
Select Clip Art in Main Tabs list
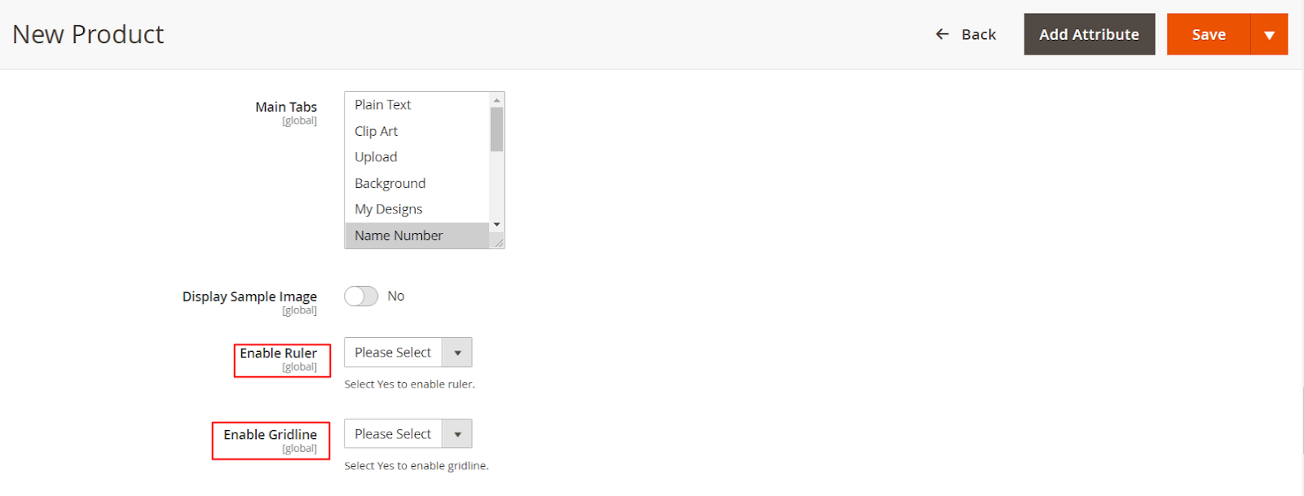click(377, 131)
